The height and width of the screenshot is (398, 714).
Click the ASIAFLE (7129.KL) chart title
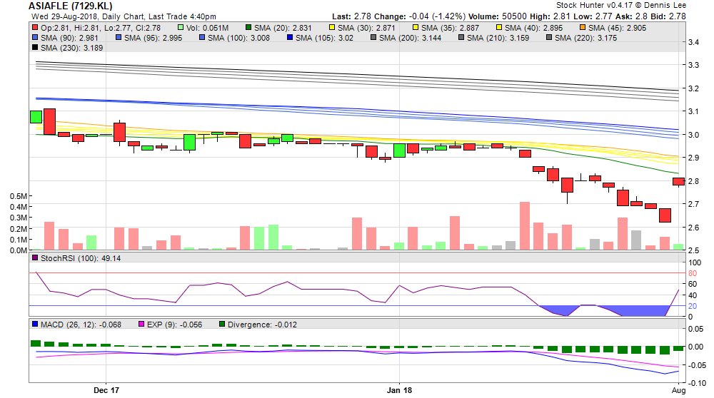pyautogui.click(x=70, y=6)
